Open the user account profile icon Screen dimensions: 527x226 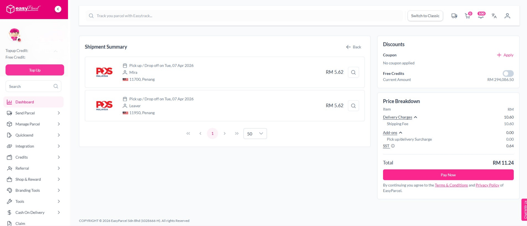pyautogui.click(x=507, y=16)
